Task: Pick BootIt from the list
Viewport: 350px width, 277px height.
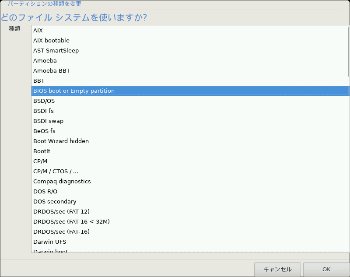Action: pos(190,151)
